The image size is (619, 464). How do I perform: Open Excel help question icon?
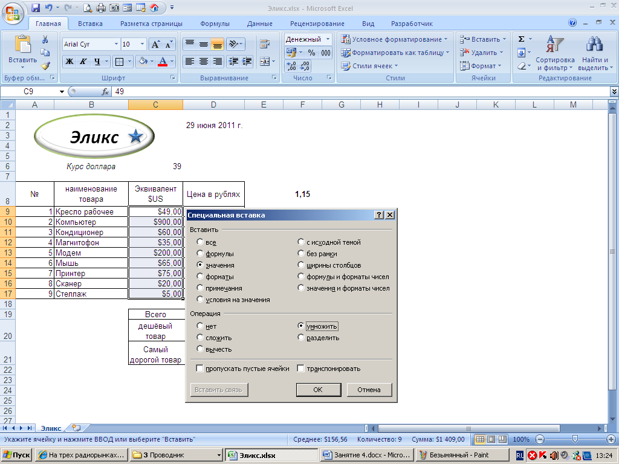pos(572,23)
